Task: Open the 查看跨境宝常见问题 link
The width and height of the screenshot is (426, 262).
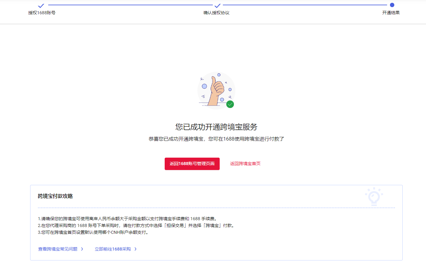Action: (58, 249)
